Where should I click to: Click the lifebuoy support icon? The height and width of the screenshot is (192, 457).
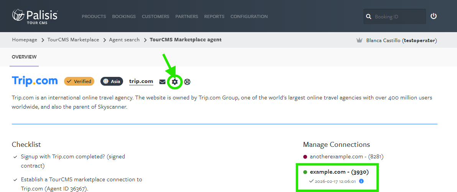pos(187,82)
